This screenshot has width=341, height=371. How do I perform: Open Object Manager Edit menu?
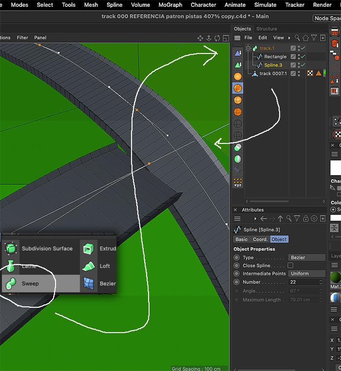pos(262,38)
